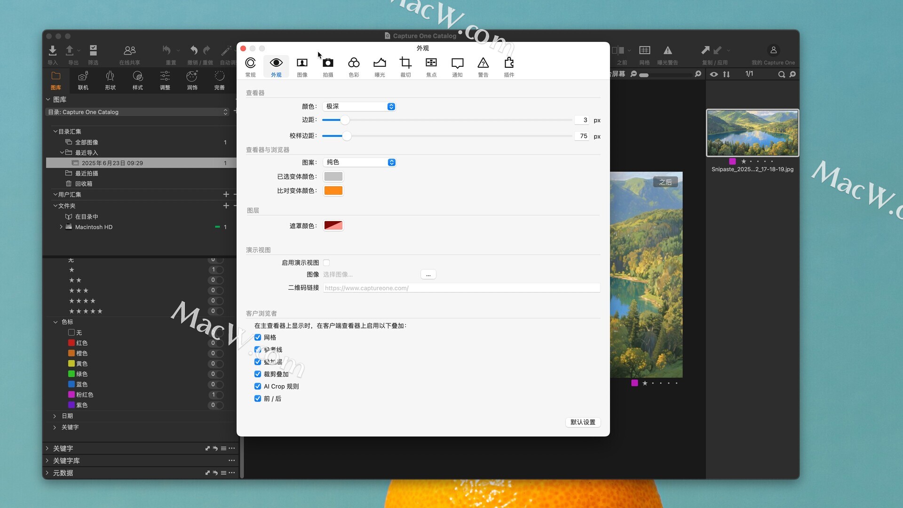Uncheck the AI Crop 规则 checkbox
The width and height of the screenshot is (903, 508).
(258, 386)
